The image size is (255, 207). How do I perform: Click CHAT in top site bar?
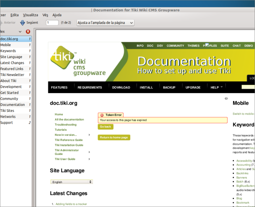pyautogui.click(x=237, y=46)
